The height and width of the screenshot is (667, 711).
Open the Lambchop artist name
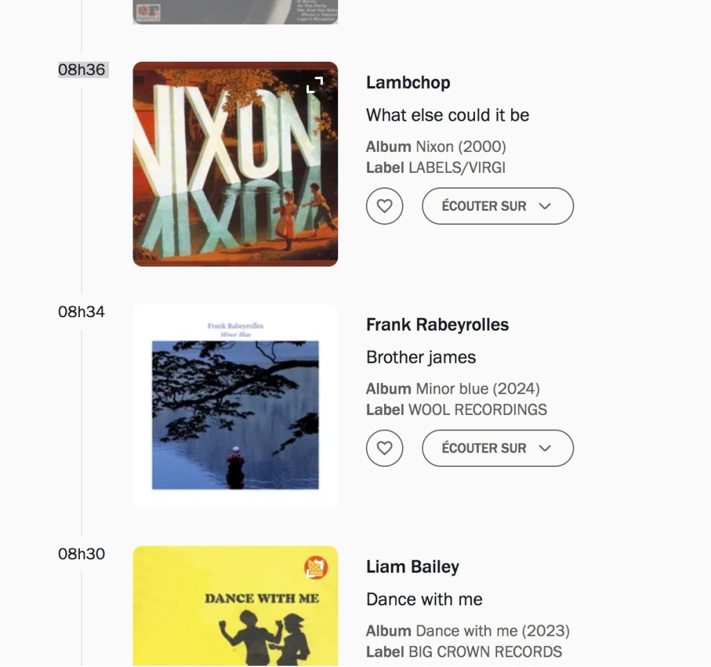408,83
